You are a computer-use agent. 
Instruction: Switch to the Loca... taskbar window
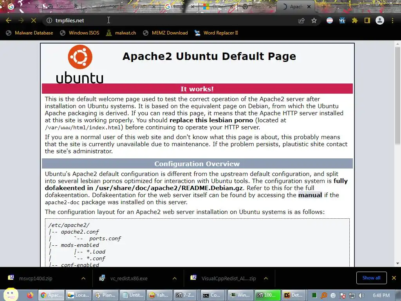tap(78, 296)
